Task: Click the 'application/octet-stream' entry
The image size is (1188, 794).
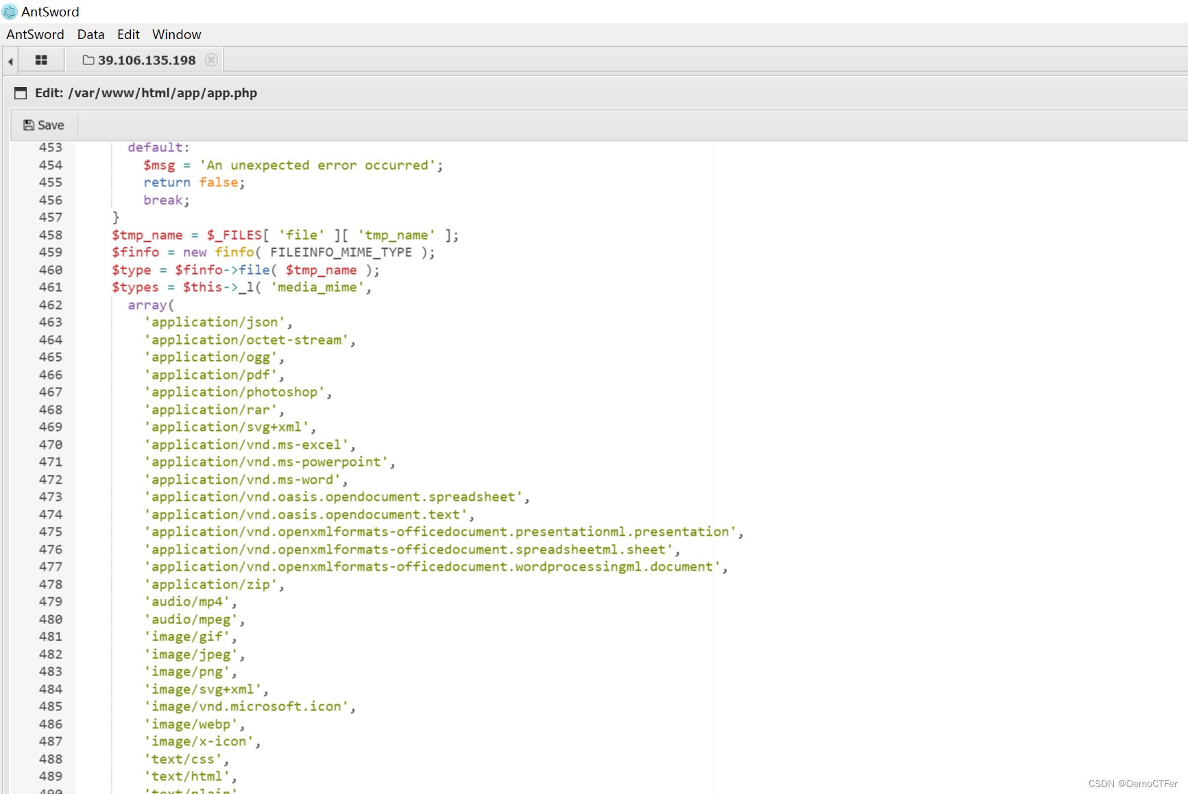Action: coord(246,340)
